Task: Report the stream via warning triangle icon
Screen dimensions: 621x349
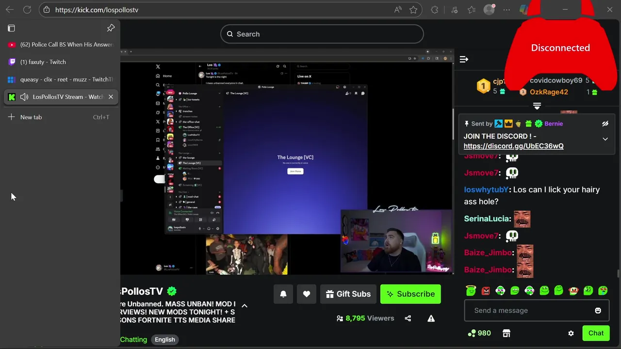Action: [431, 318]
